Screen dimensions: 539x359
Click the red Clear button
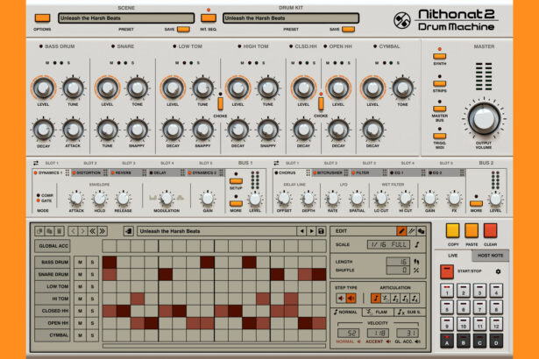coord(491,233)
